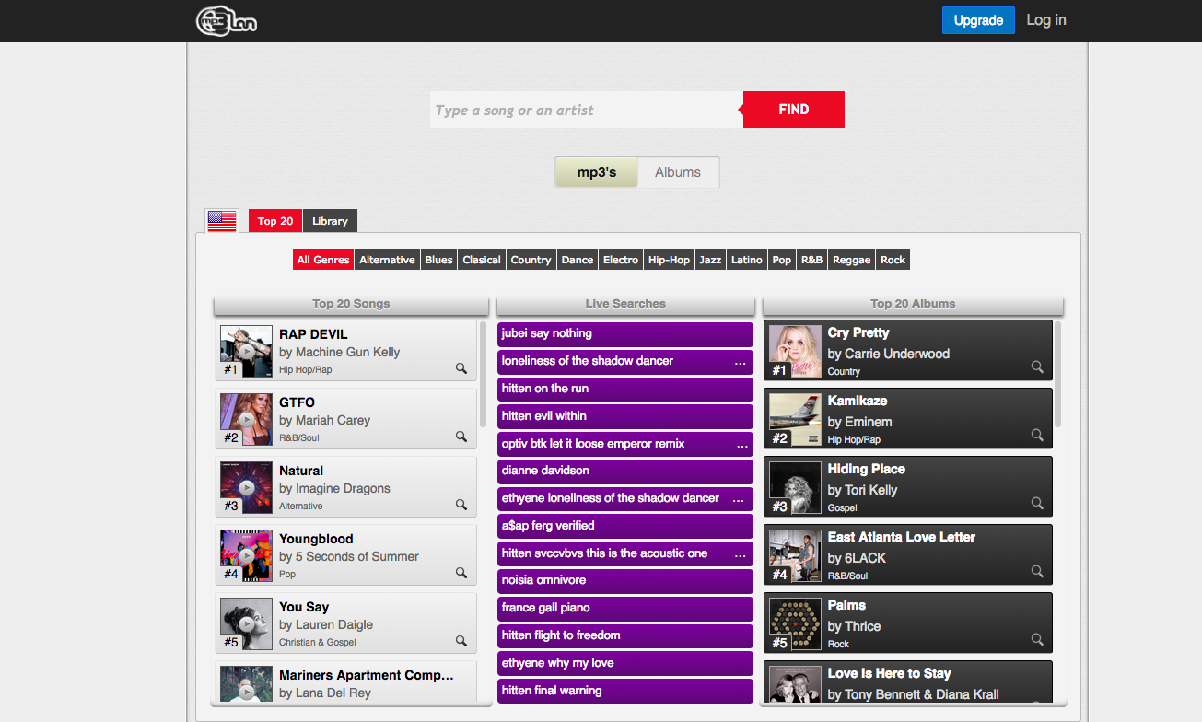Expand 'hitten svccvbvs' search ellipsis
1202x722 pixels.
click(x=741, y=554)
